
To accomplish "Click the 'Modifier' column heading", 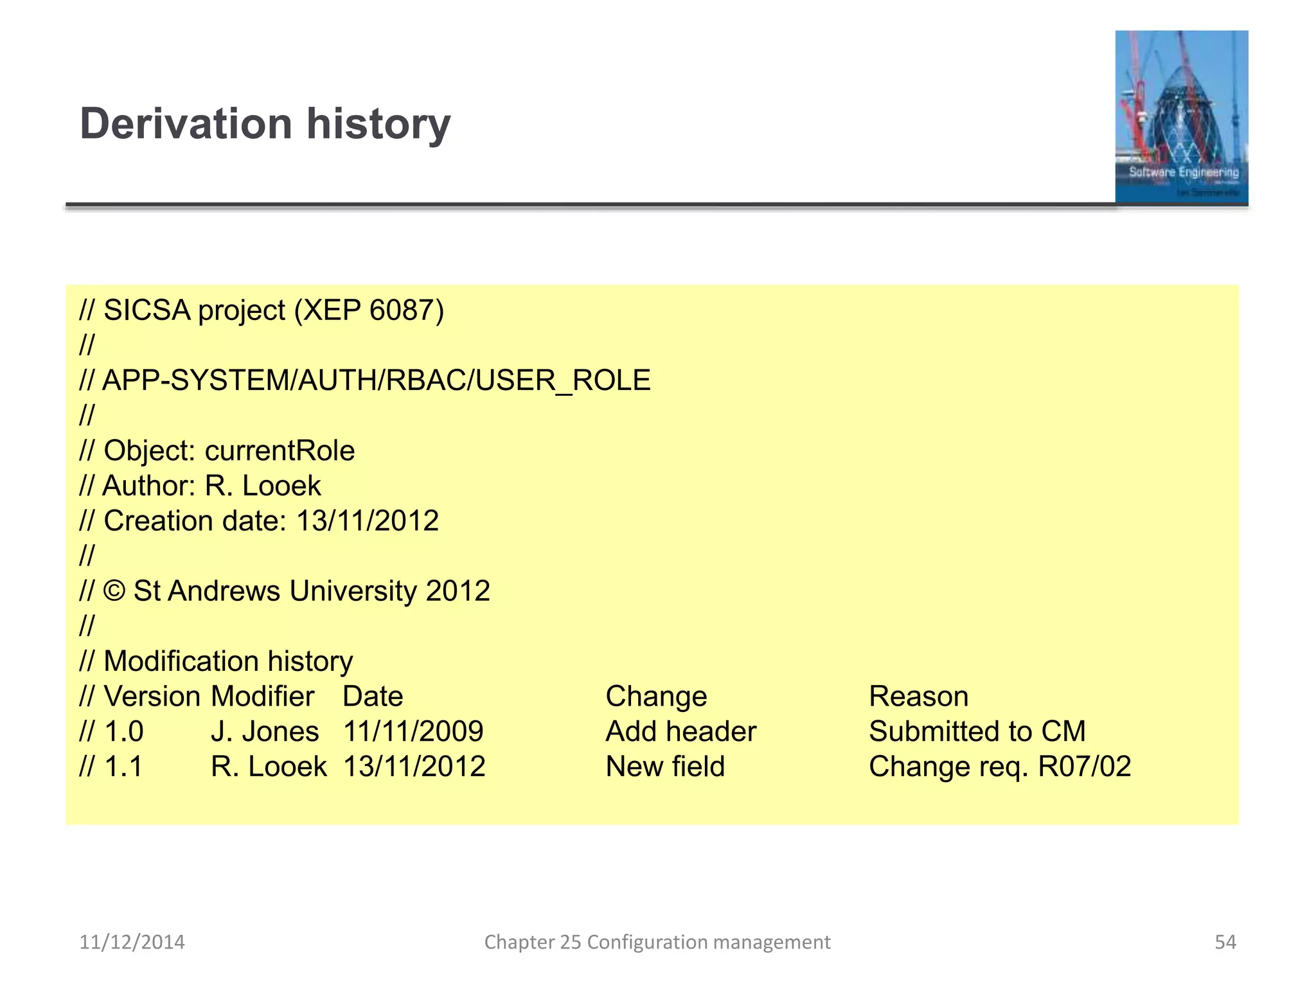I will (263, 697).
